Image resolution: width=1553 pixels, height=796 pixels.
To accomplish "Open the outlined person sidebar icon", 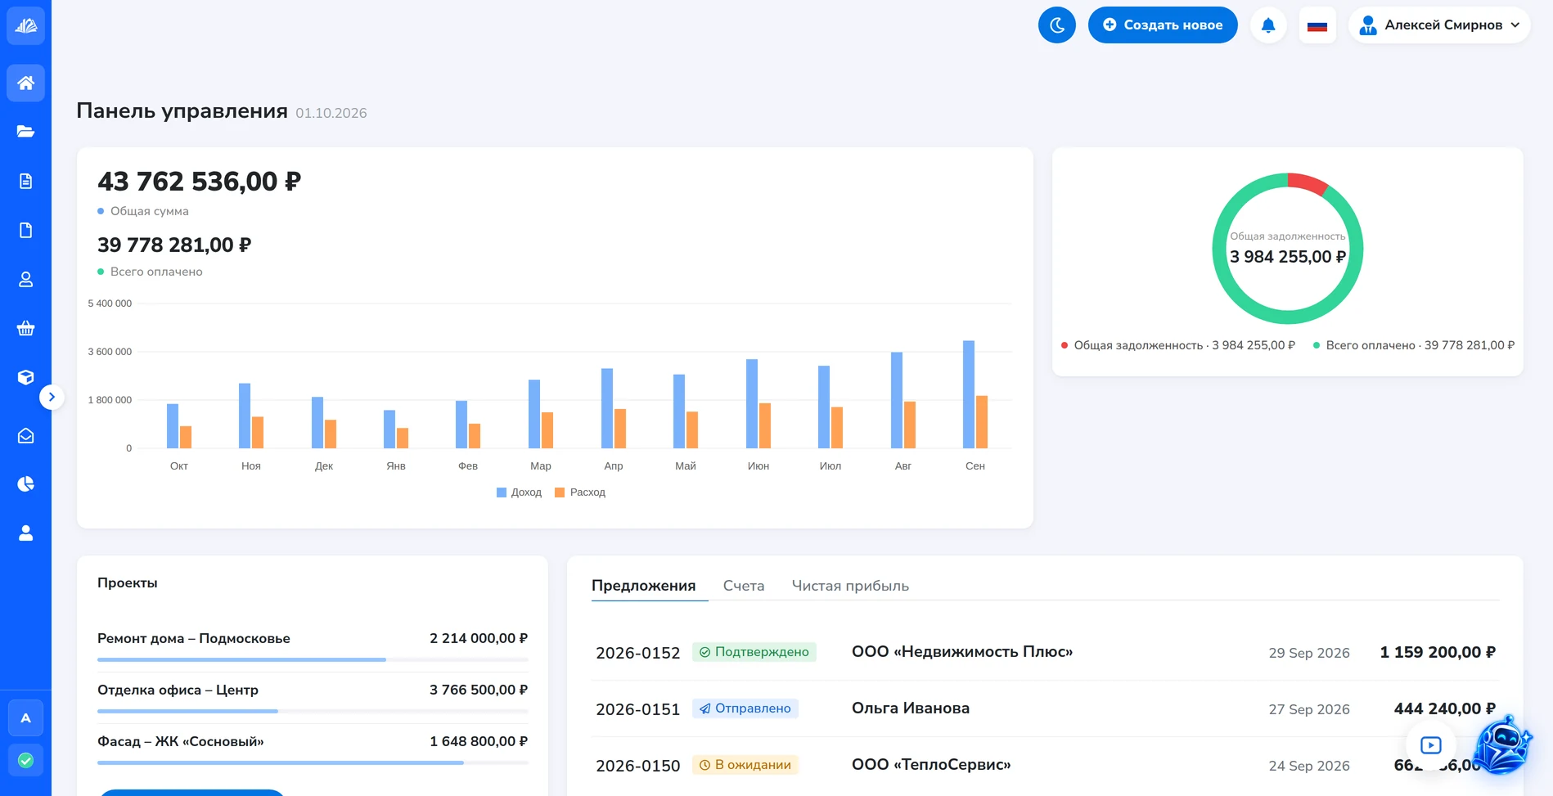I will tap(25, 280).
